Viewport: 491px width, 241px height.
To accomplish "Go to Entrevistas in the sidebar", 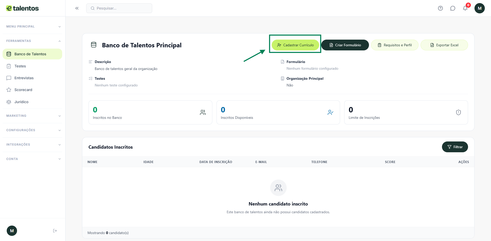I will [x=24, y=78].
